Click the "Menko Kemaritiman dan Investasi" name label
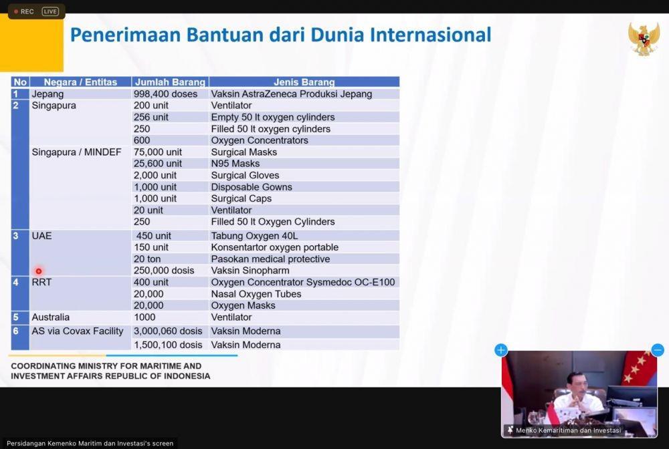 pyautogui.click(x=568, y=430)
